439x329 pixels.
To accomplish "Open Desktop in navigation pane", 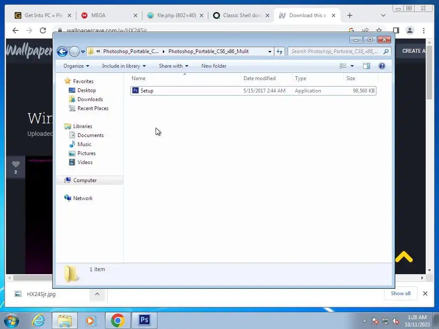I will [87, 90].
